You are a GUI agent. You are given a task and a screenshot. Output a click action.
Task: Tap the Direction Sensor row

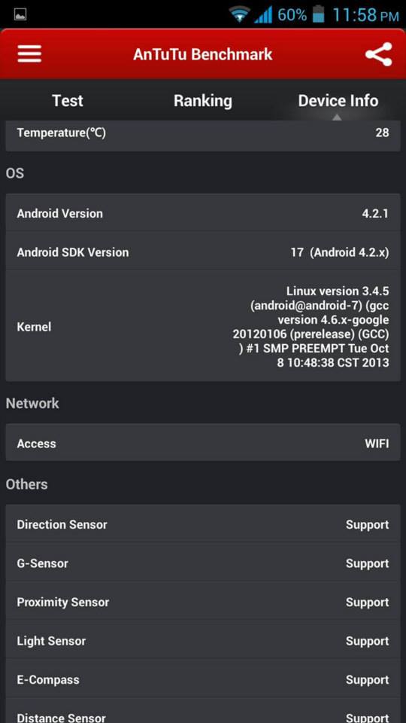[x=203, y=524]
